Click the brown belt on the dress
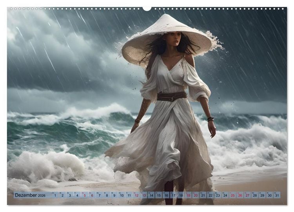Image resolution: width=294 pixels, height=212 pixels. click(x=172, y=96)
